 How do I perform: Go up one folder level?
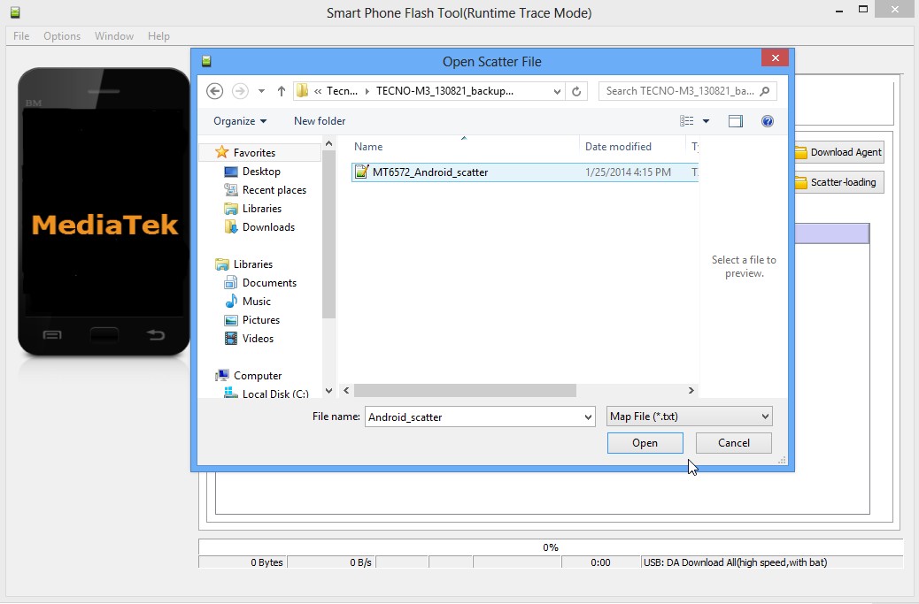pos(281,90)
